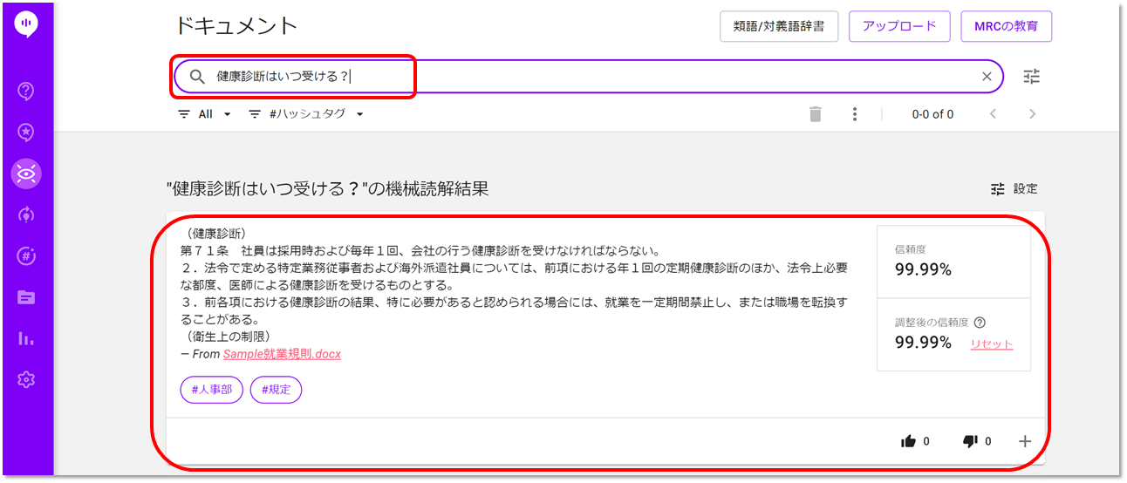Focus the document search input field

(x=589, y=77)
